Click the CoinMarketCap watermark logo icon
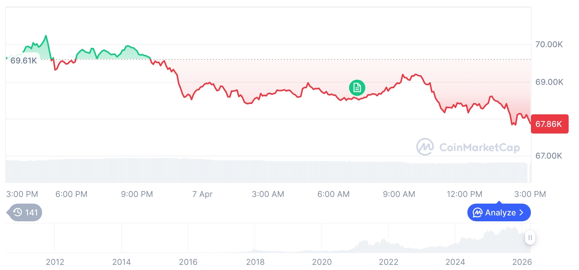The width and height of the screenshot is (579, 270). 425,147
